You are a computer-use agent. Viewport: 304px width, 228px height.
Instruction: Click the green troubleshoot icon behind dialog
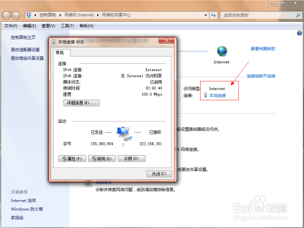[88, 184]
